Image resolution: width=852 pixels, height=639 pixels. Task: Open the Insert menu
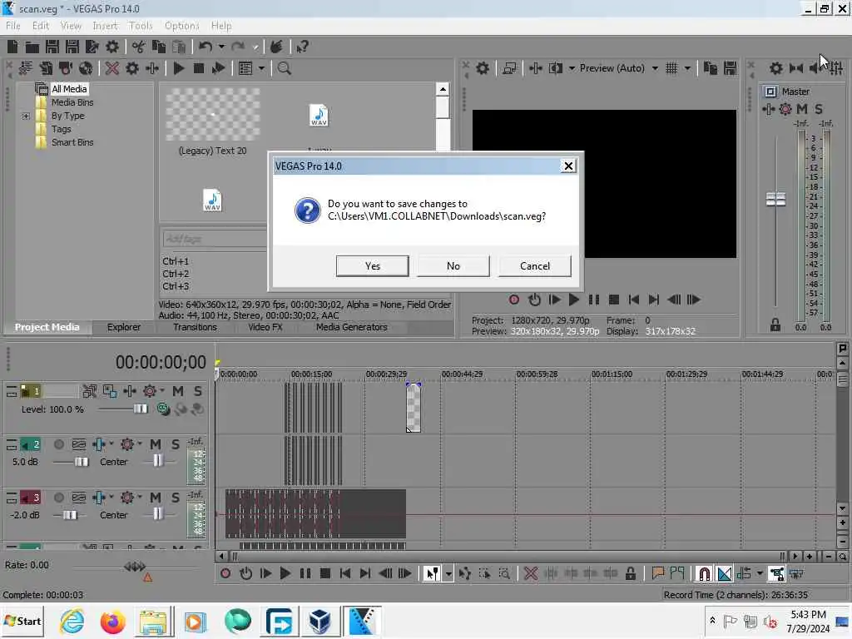[105, 26]
